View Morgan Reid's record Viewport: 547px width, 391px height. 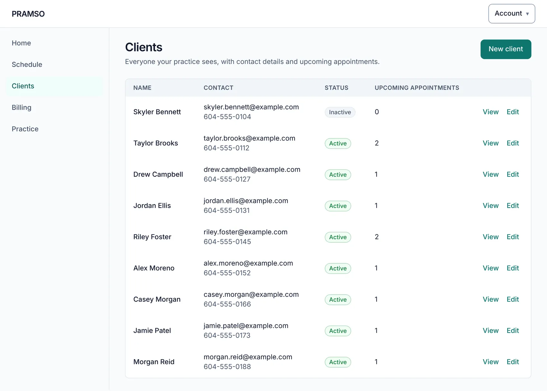pos(491,361)
